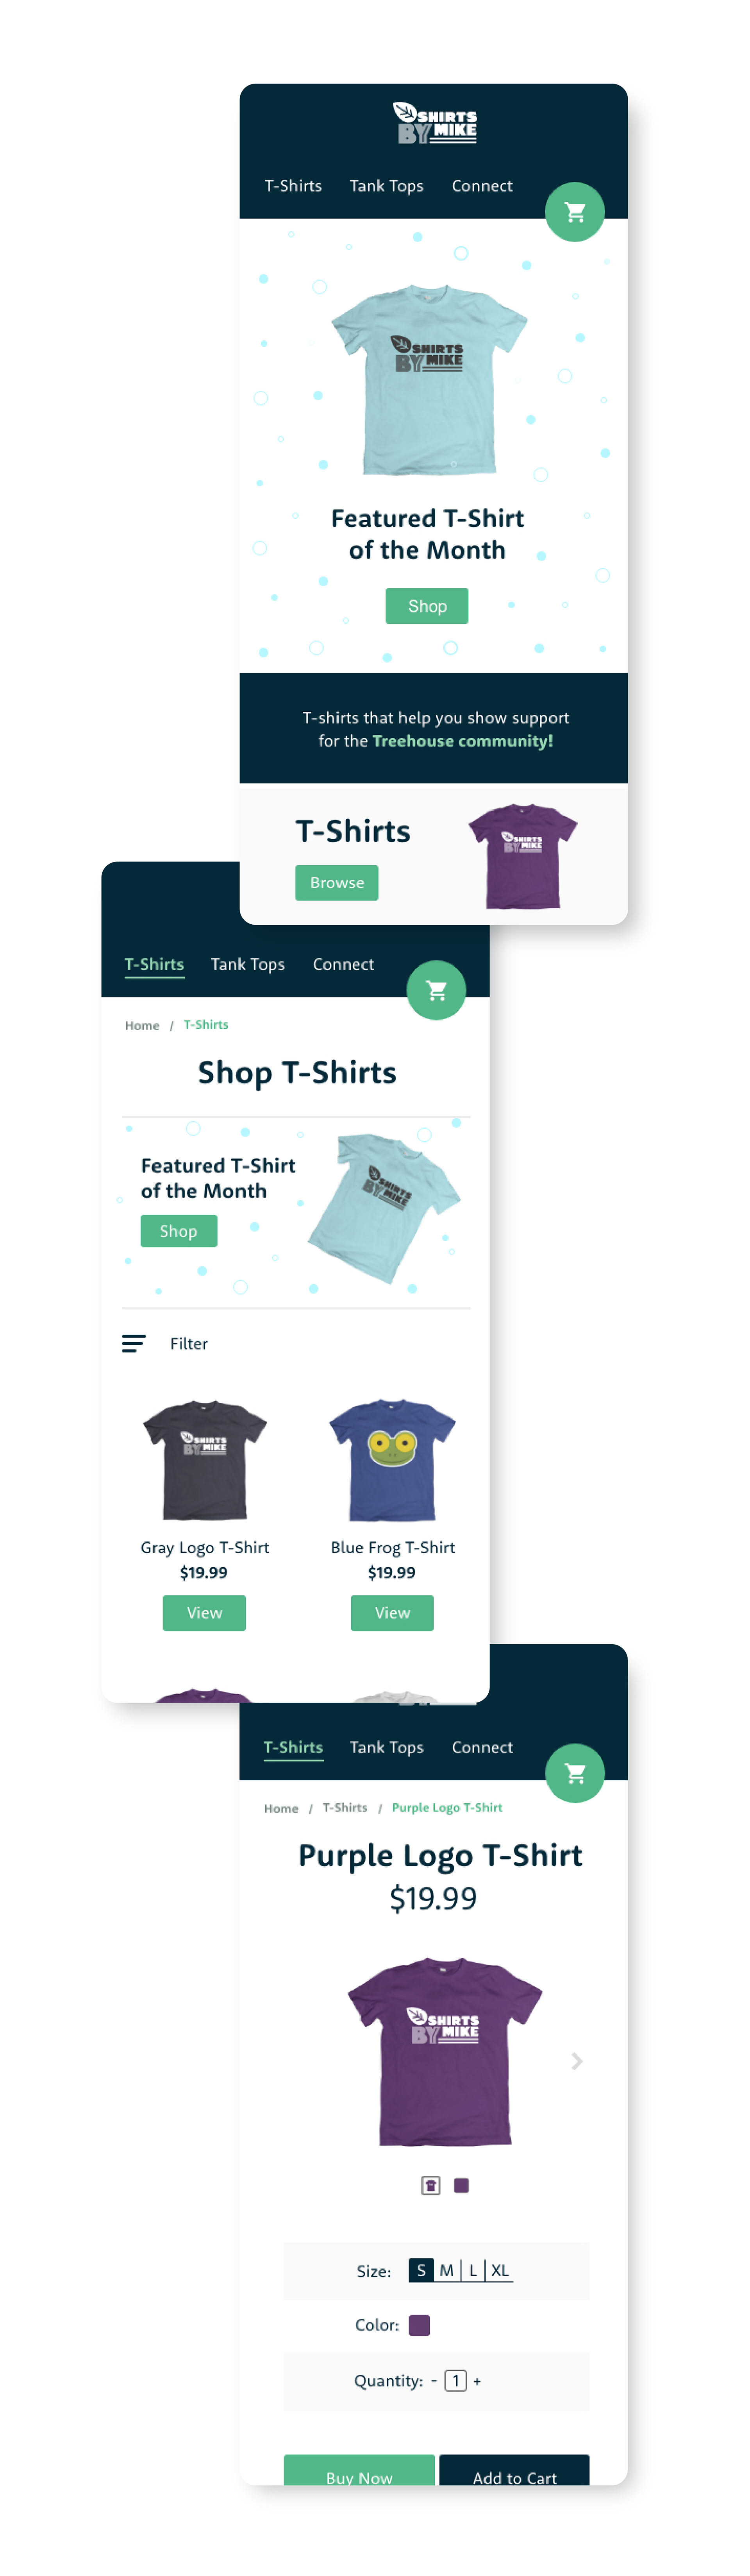This screenshot has width=750, height=2576.
Task: Pick the purple Color swatch
Action: (420, 2325)
